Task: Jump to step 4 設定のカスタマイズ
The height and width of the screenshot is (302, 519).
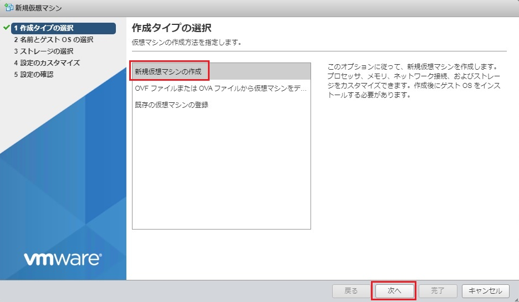Action: click(47, 63)
